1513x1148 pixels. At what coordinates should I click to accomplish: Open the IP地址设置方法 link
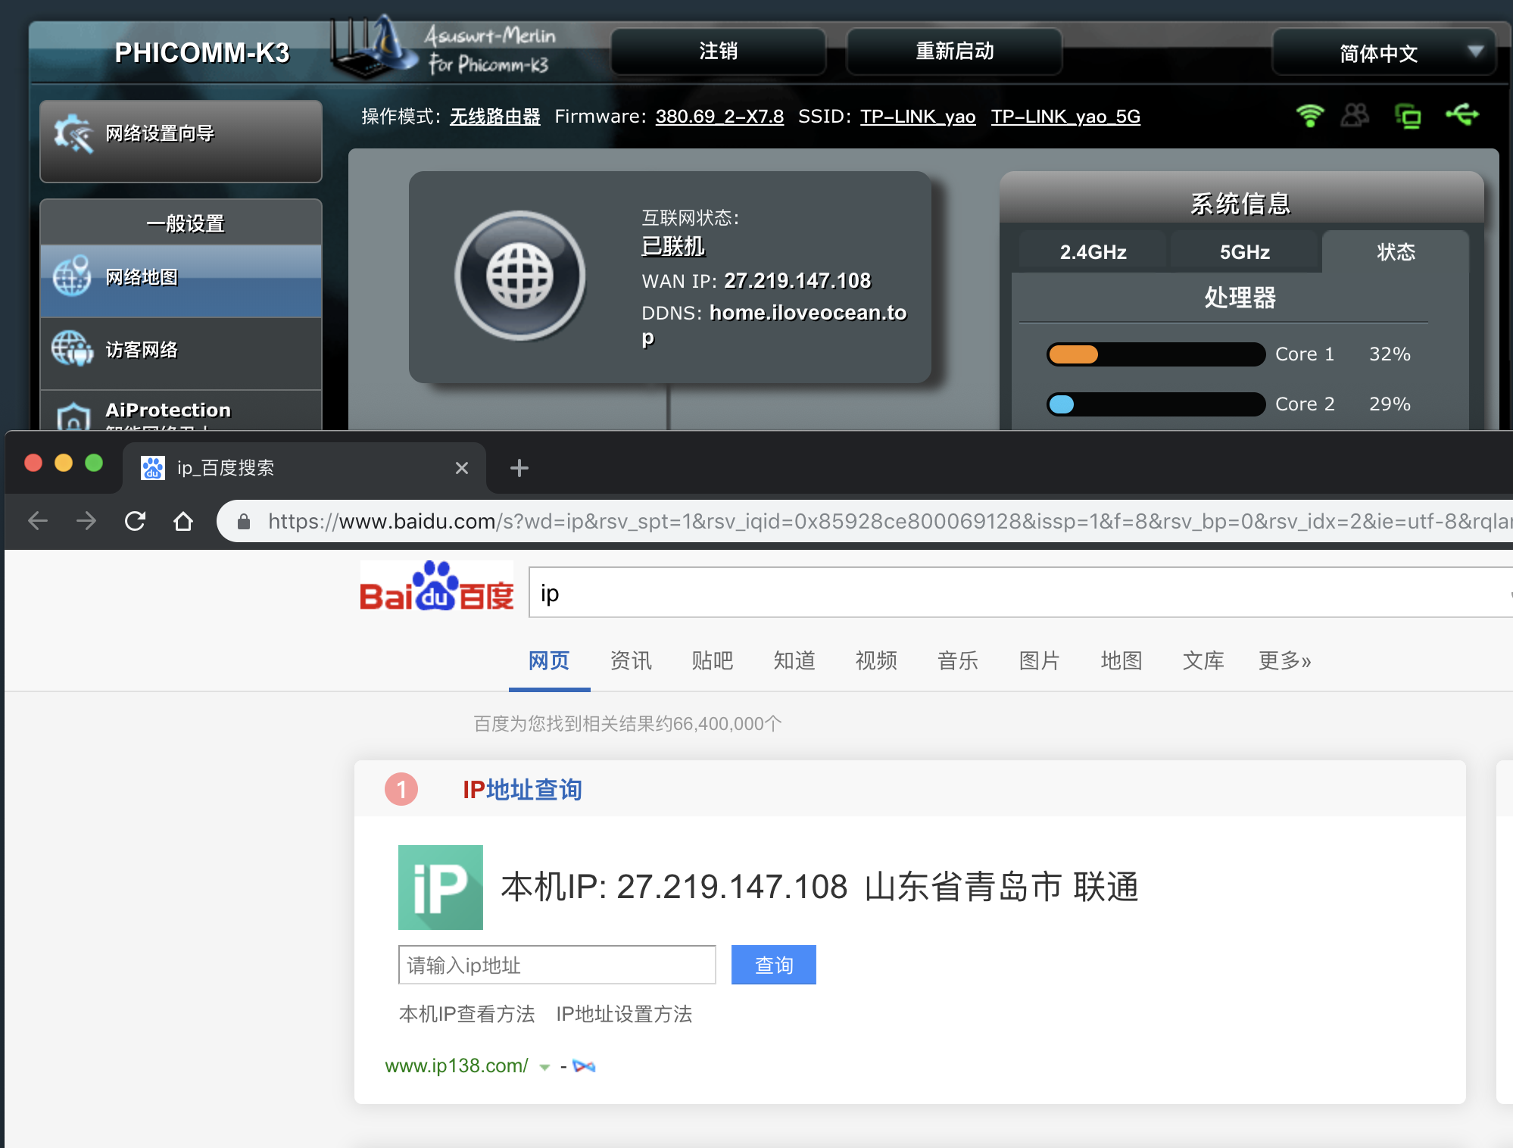(x=624, y=1014)
